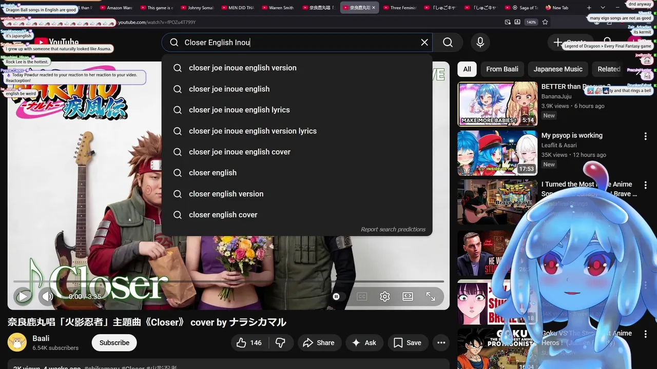Image resolution: width=657 pixels, height=369 pixels.
Task: Save the video to a playlist
Action: [408, 343]
